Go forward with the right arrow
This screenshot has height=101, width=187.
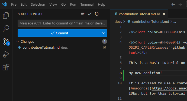[180, 5]
